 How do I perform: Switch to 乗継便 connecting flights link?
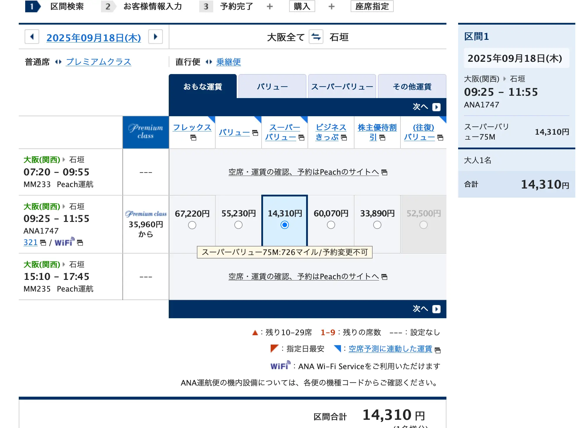[228, 62]
